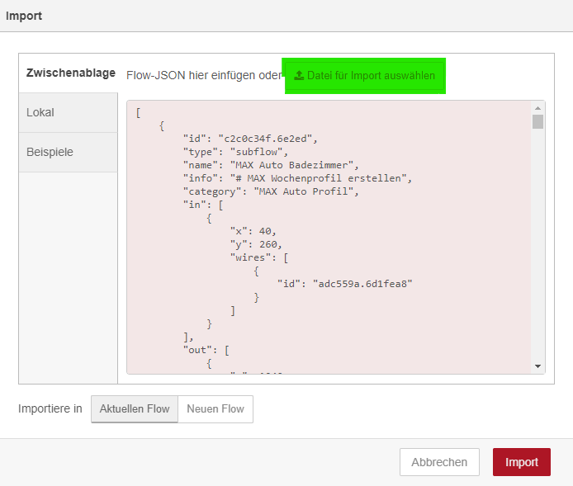
Task: Choose import into Aktuellen Flow
Action: [x=135, y=409]
